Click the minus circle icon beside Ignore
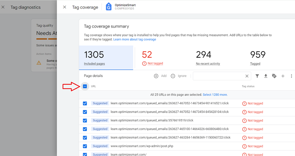The height and width of the screenshot is (156, 295). click(x=173, y=76)
